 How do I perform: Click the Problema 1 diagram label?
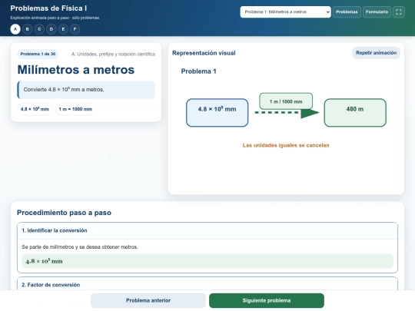pyautogui.click(x=198, y=71)
